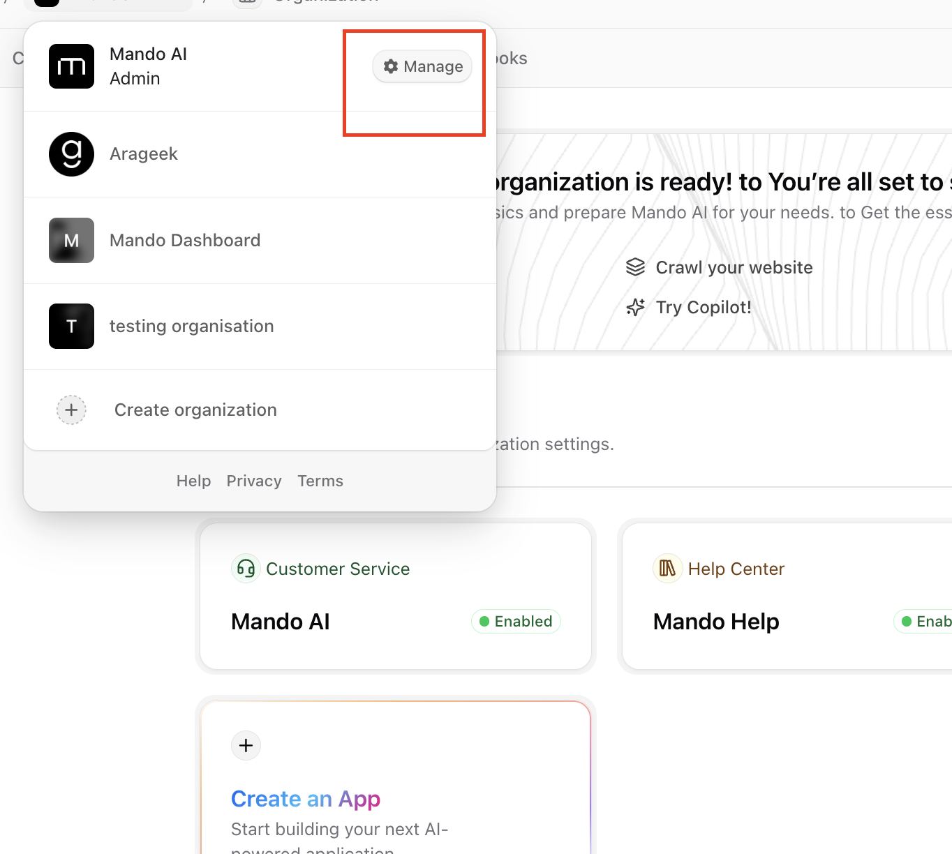The height and width of the screenshot is (854, 952).
Task: Choose Create organization option
Action: 195,410
